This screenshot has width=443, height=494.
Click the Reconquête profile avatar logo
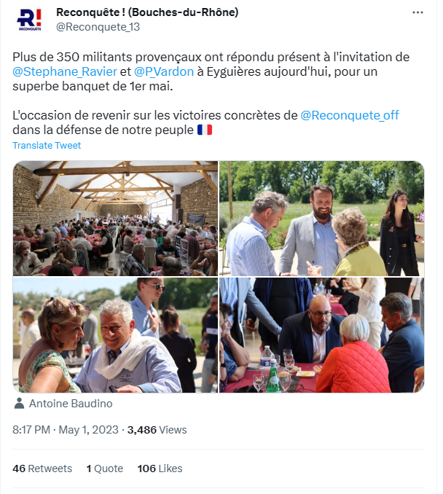click(29, 20)
